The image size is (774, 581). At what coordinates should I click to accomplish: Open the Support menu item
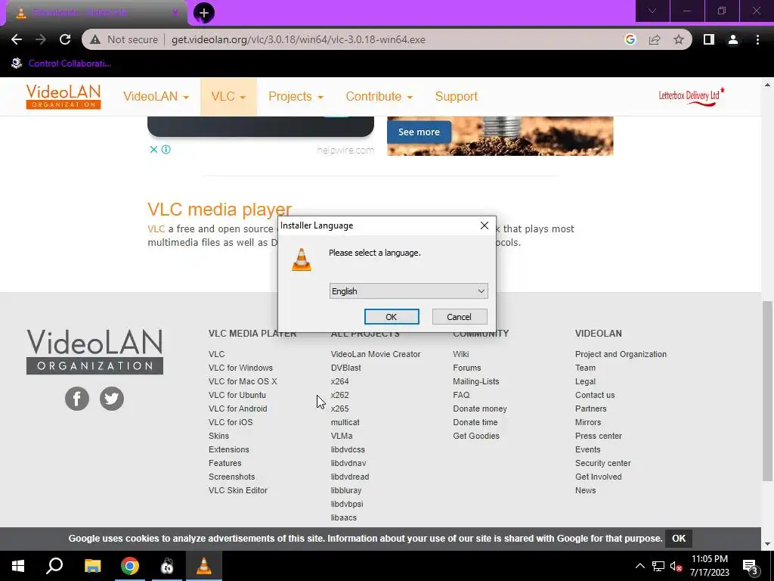coord(456,96)
